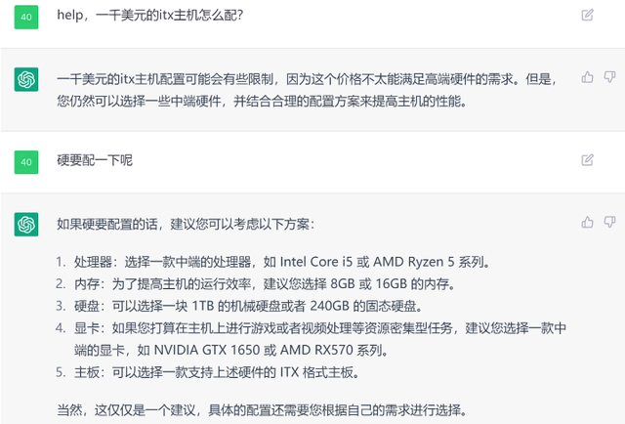Click user avatar '40' beside '硬要配一下呢'
Viewport: 625px width, 424px height.
[x=26, y=162]
